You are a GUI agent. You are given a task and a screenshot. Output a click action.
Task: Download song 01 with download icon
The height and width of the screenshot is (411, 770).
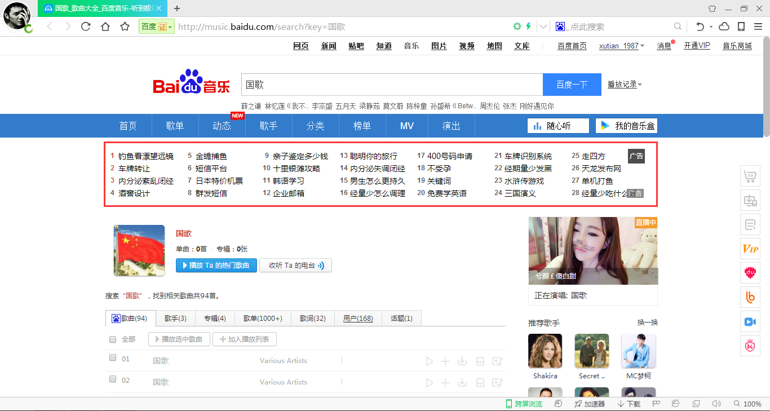(462, 361)
